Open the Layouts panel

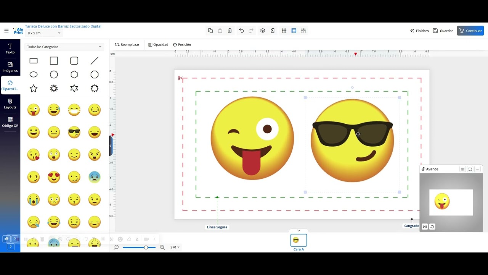[10, 104]
